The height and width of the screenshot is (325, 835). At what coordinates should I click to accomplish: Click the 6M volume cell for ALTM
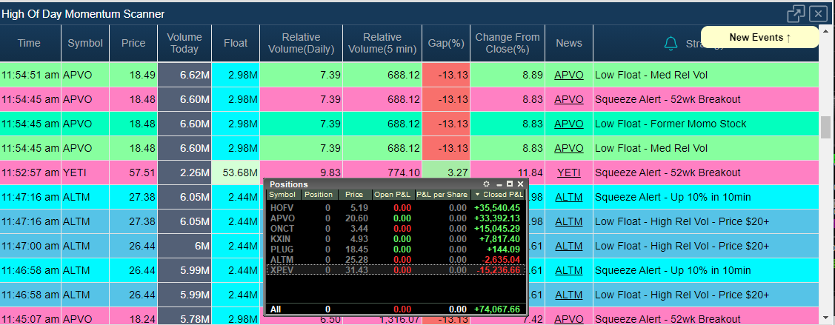point(184,247)
